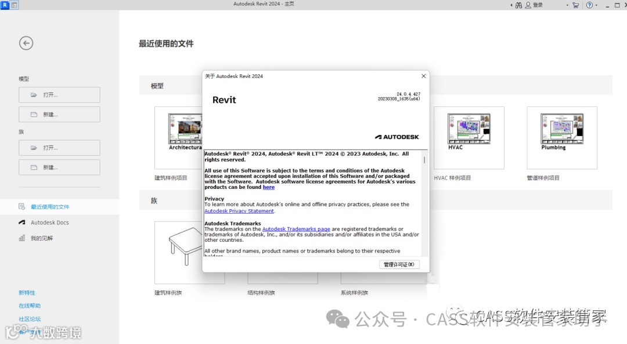Click the 模型 section header in main area
Image resolution: width=627 pixels, height=344 pixels.
pos(157,85)
